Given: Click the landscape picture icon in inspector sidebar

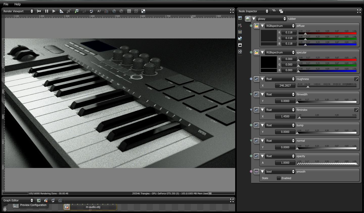Looking at the screenshot, I should click(x=240, y=18).
